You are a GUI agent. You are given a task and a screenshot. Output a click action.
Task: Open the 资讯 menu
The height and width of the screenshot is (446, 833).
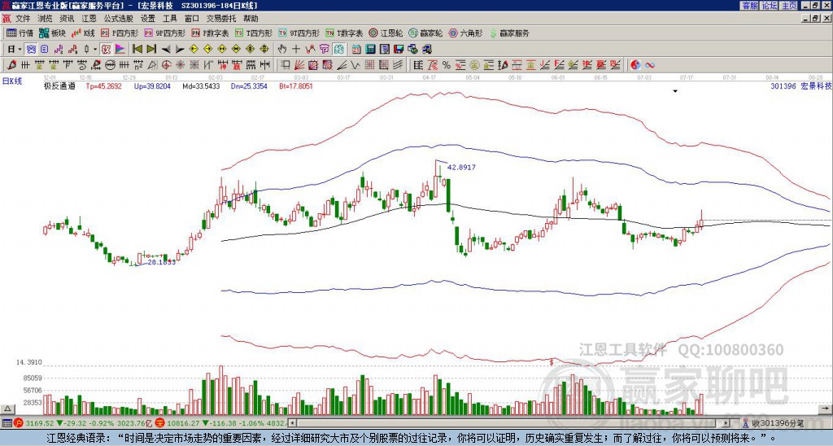point(67,19)
